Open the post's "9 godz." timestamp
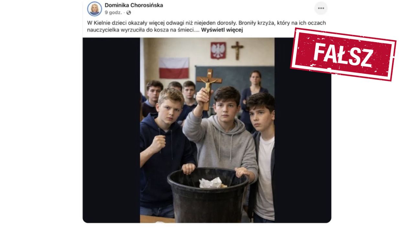 [x=113, y=13]
